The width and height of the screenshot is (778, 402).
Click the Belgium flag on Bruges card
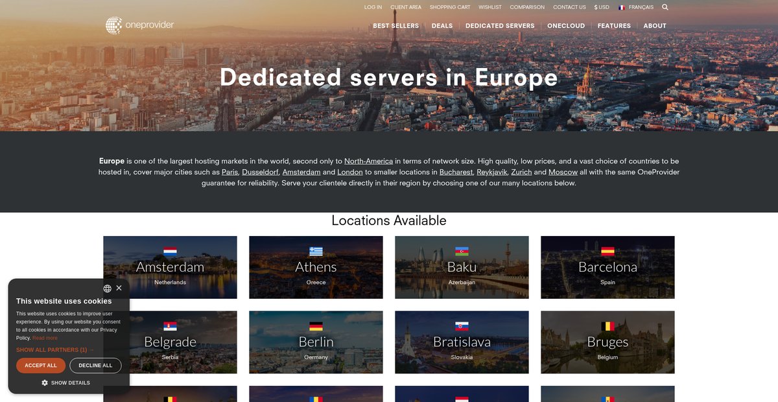(x=607, y=327)
